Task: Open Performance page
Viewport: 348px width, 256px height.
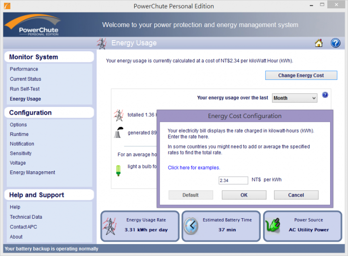Action: [24, 69]
